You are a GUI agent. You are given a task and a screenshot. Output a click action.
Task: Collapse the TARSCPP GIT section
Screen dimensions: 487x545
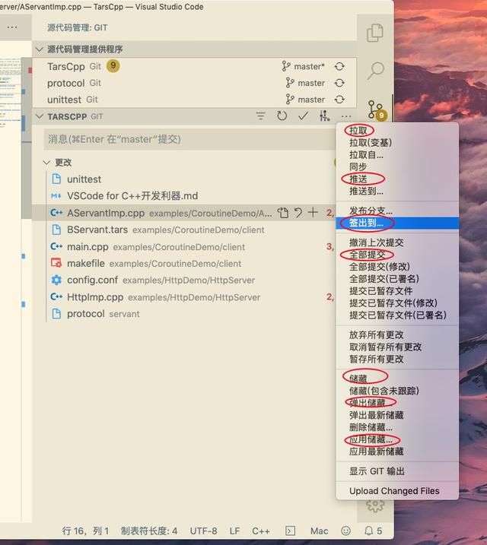click(40, 116)
